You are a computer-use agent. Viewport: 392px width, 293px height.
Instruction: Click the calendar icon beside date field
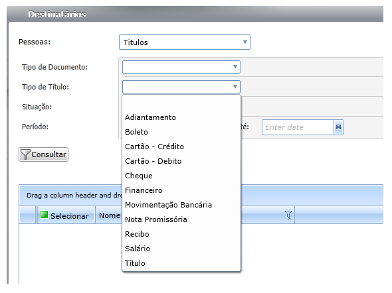coord(338,127)
